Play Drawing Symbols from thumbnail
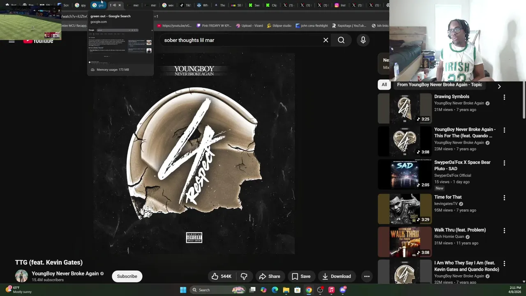526x296 pixels. (x=404, y=109)
